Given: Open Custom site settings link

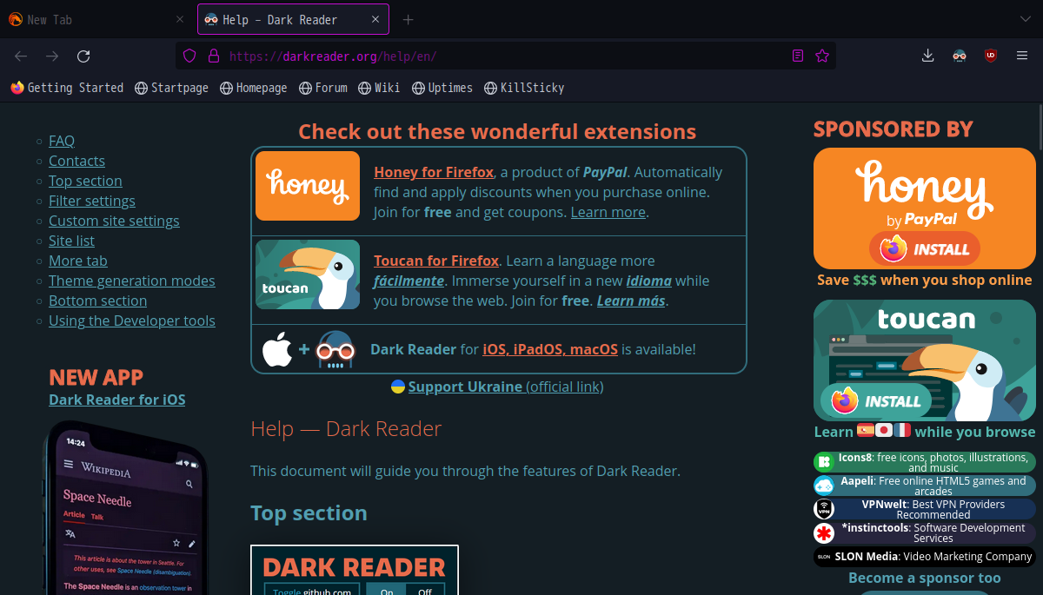Looking at the screenshot, I should click(114, 221).
